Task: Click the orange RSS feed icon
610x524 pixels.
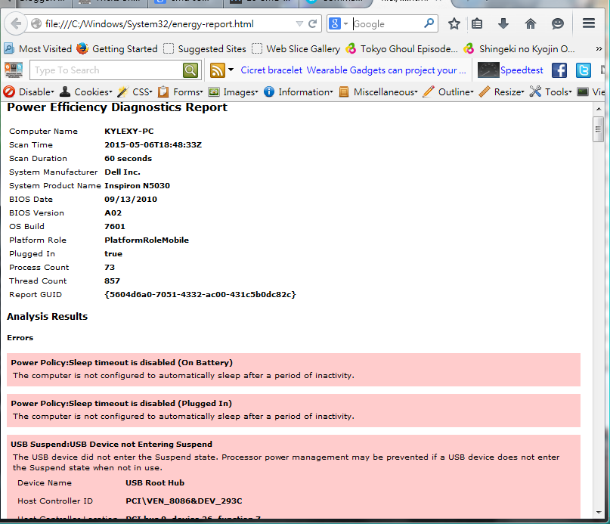Action: (217, 70)
